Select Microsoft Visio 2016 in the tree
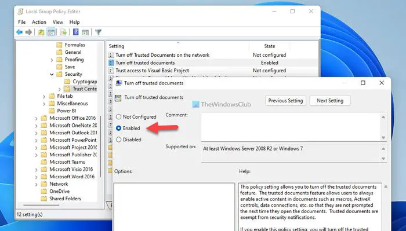Screen dimensions: 406x231 coord(71,169)
